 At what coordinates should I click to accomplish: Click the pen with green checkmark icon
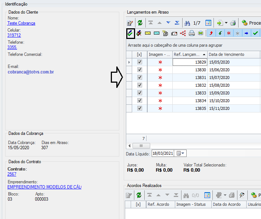coord(130,33)
